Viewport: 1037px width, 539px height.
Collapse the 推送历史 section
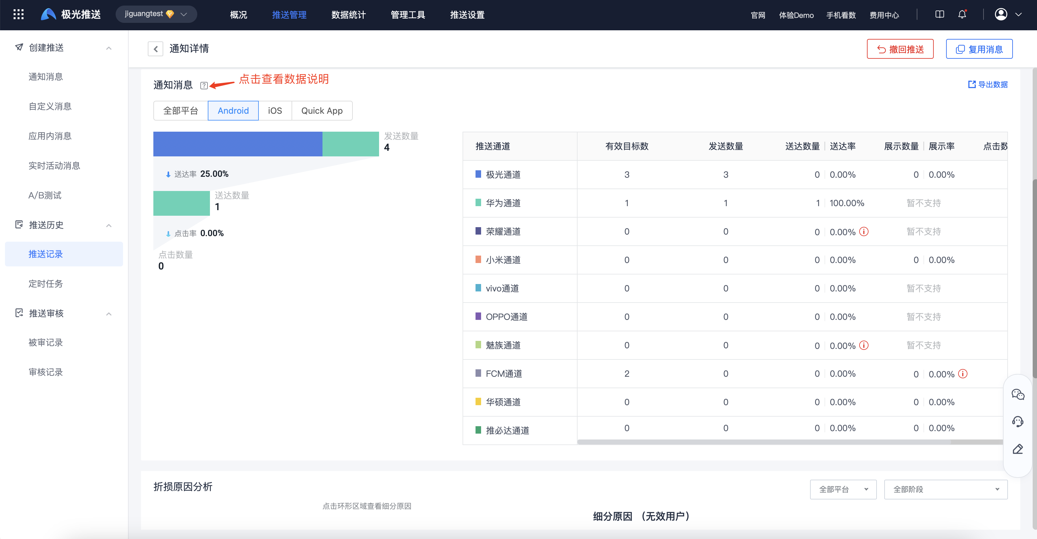coord(109,225)
